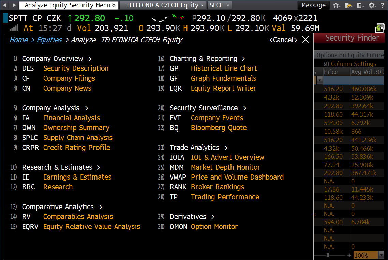The width and height of the screenshot is (388, 260).
Task: Open filter dropdown arrow left of Price
Action: pos(320,80)
